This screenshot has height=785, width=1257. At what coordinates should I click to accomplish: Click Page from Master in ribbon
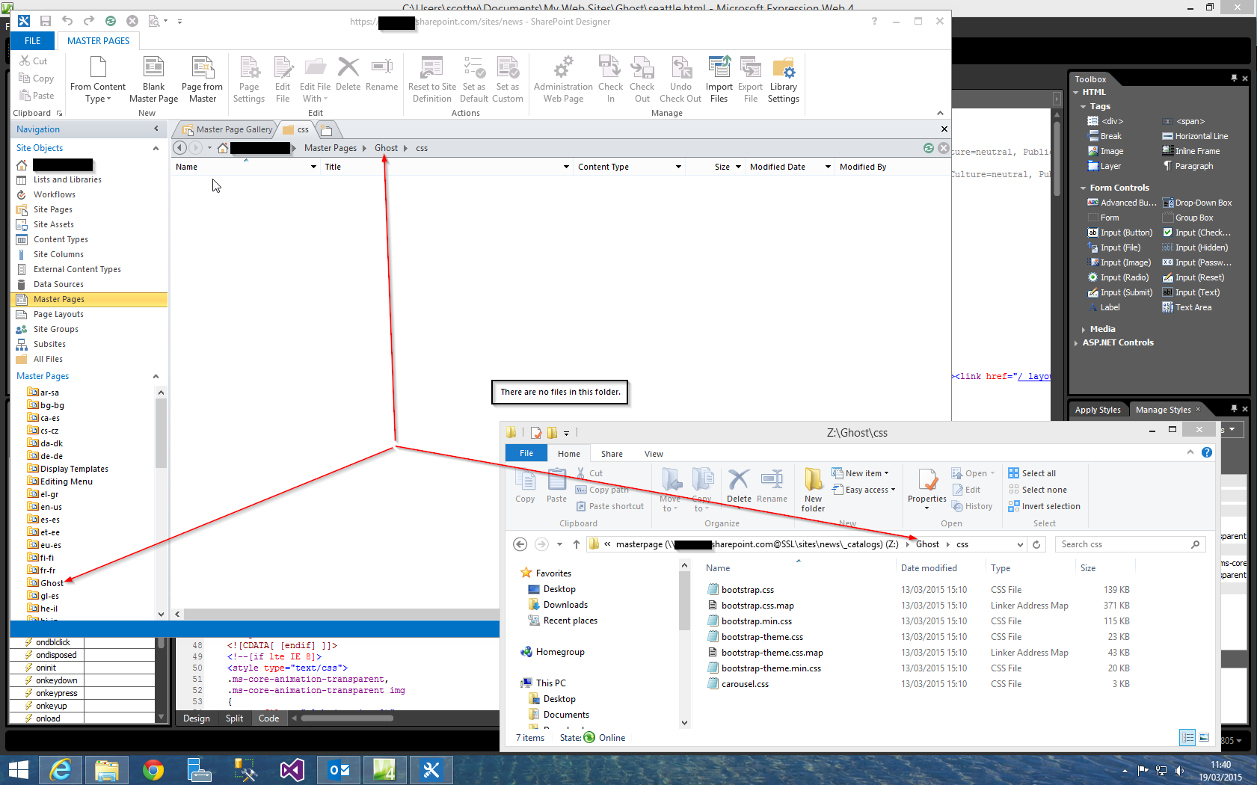202,79
